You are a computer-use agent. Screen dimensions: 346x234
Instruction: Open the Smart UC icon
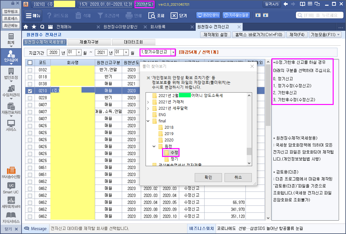coord(11,188)
